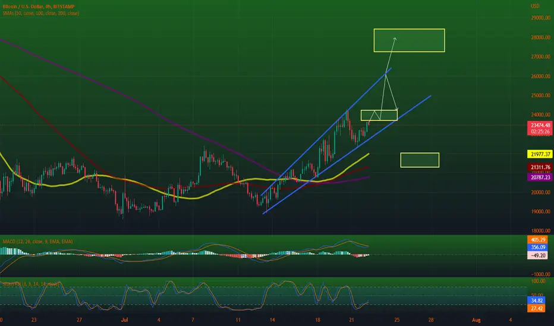Click the blue Stoch RSI value 34.82
Viewport: 554px width, 326px height.
(536, 301)
